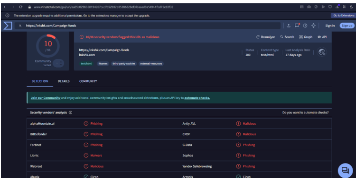Click the G-Data Phishing verdict
The height and width of the screenshot is (181, 356).
click(x=246, y=145)
